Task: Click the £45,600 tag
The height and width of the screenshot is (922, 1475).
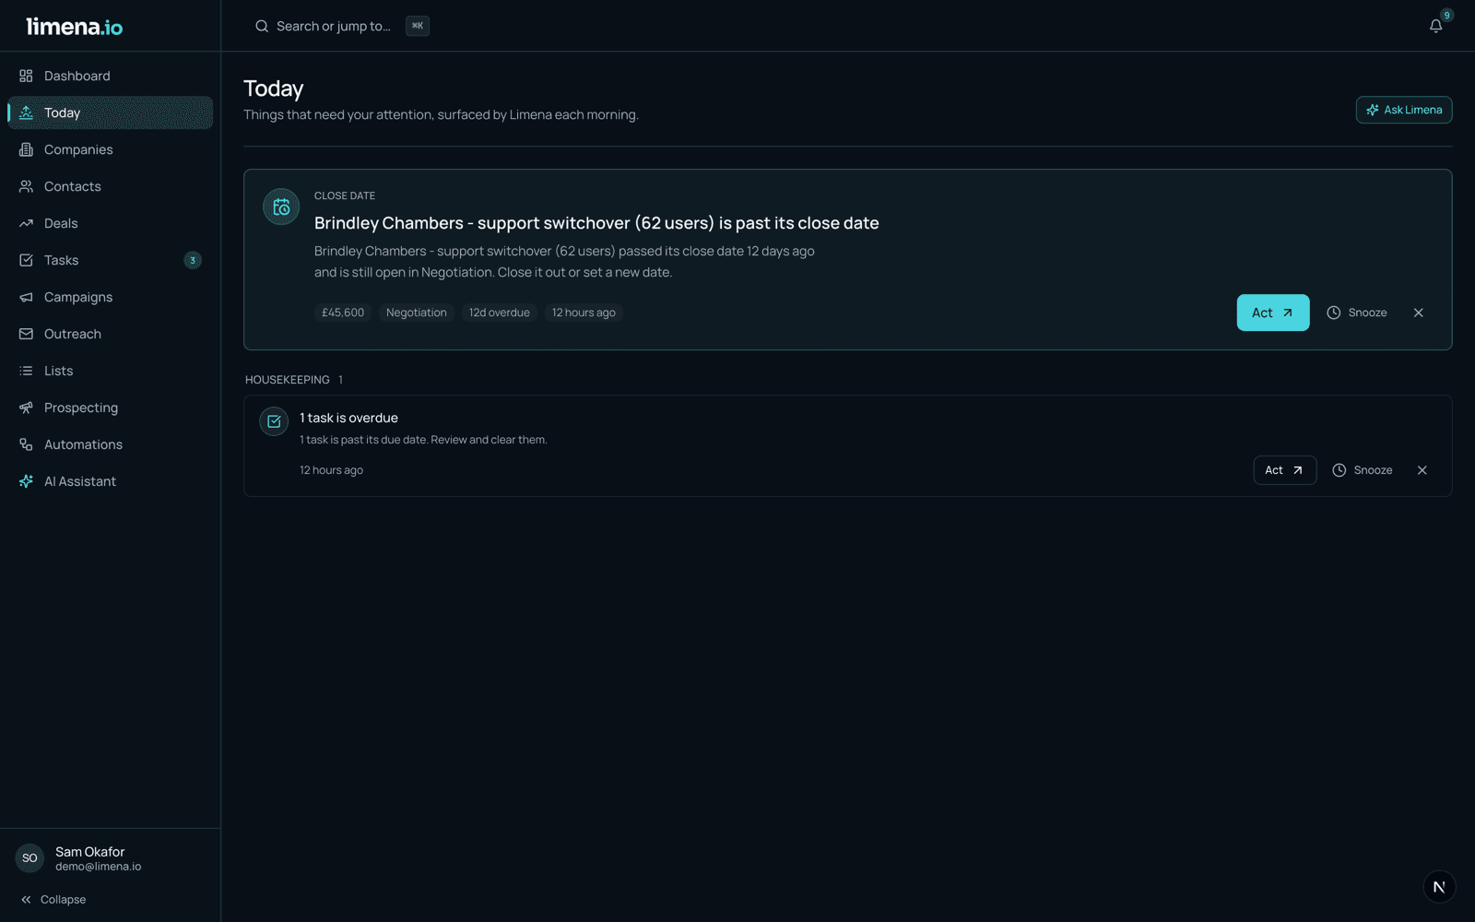Action: (x=343, y=313)
